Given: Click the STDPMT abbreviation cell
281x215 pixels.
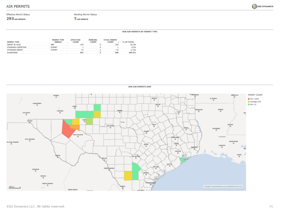Looking at the screenshot, I should 54,50.
